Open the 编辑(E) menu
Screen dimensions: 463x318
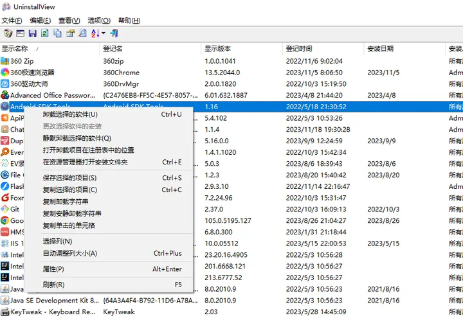[x=40, y=21]
